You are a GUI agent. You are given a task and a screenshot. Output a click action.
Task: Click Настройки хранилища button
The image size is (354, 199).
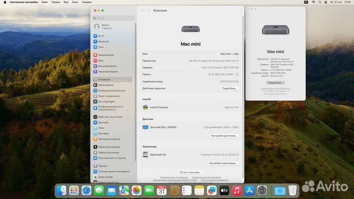[x=223, y=163]
